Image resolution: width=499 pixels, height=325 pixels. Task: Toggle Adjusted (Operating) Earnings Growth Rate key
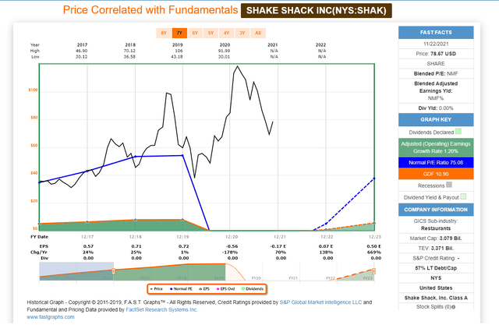436,147
